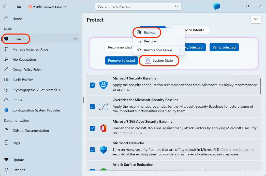Click the Protect shield icon in sidebar
266x176 pixels.
tap(6, 39)
